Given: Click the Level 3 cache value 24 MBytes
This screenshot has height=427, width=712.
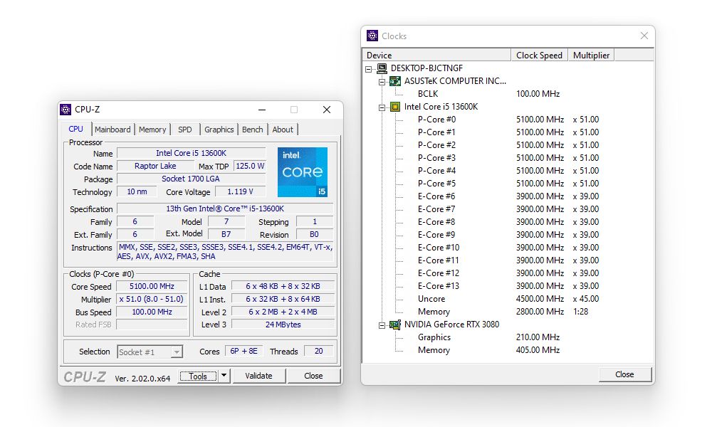Looking at the screenshot, I should [x=283, y=325].
